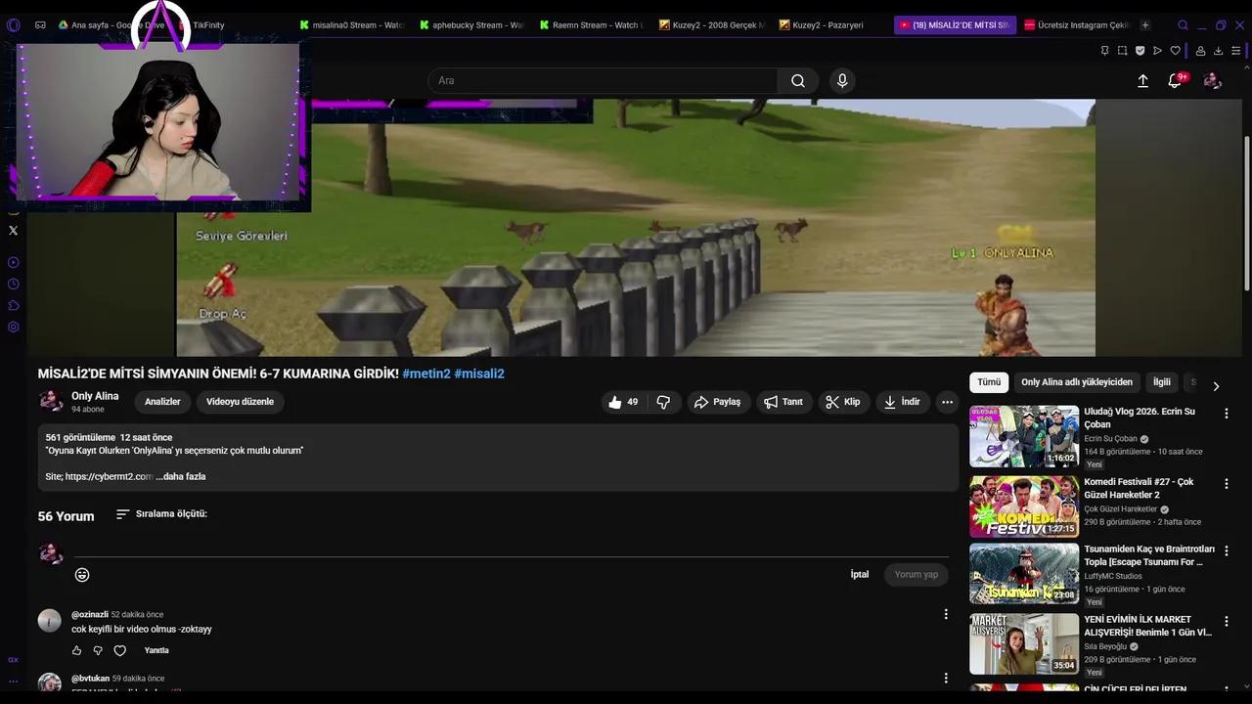The height and width of the screenshot is (704, 1252).
Task: Click the clock icon in the left overlay sidebar
Action: (x=13, y=284)
